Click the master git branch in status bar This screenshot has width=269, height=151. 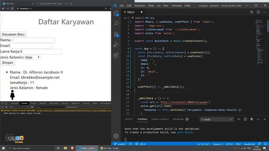(120, 144)
